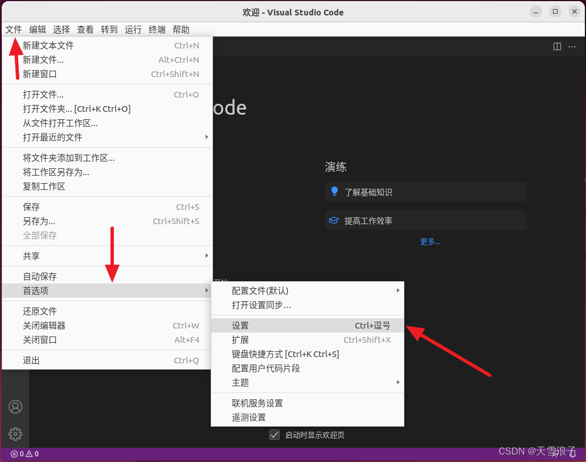Open the 运行 menu
This screenshot has height=462, width=586.
pyautogui.click(x=133, y=30)
